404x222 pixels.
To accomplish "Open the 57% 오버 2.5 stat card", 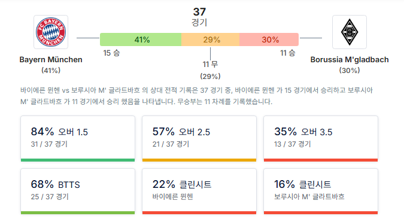I will (x=199, y=139).
